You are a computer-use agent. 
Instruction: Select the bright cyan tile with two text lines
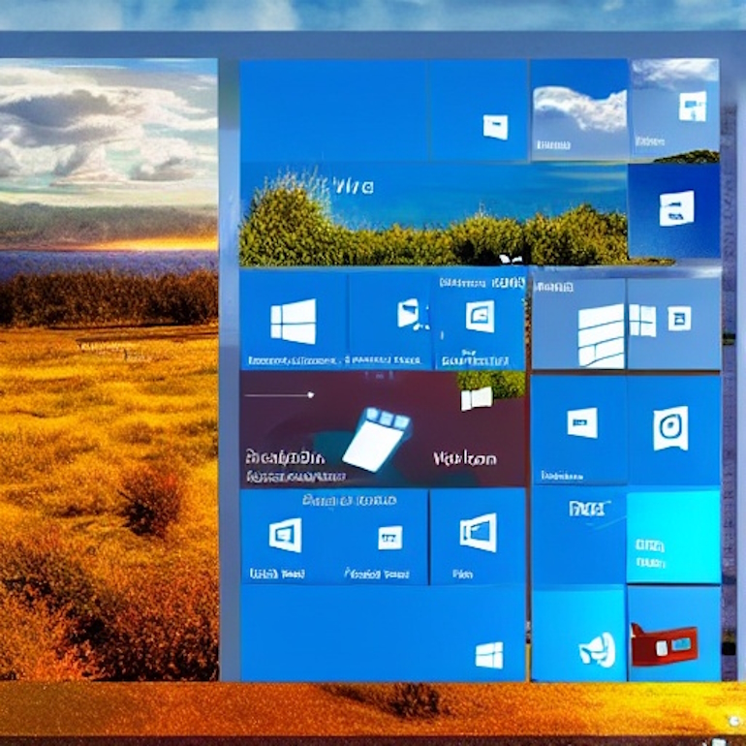(673, 537)
